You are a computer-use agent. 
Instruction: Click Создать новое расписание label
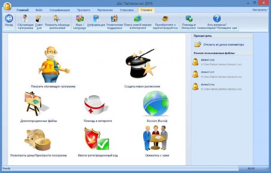tap(142, 86)
